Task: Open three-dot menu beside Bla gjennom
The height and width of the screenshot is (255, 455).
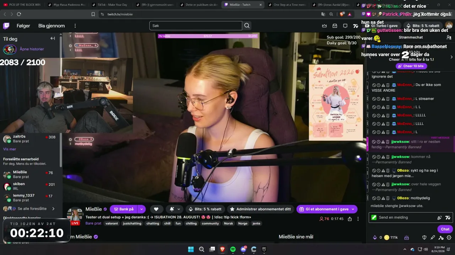Action: (x=75, y=26)
